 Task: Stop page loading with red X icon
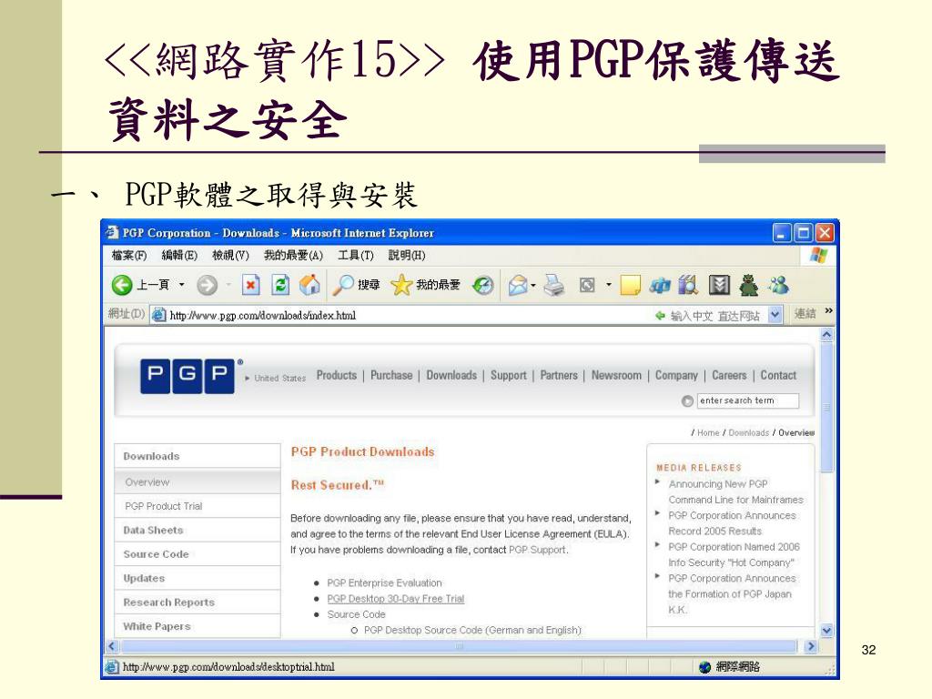click(251, 285)
